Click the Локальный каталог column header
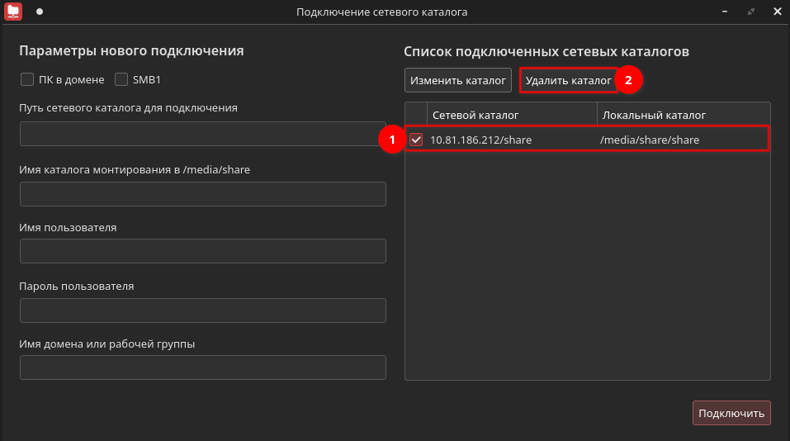The image size is (790, 441). [x=682, y=115]
